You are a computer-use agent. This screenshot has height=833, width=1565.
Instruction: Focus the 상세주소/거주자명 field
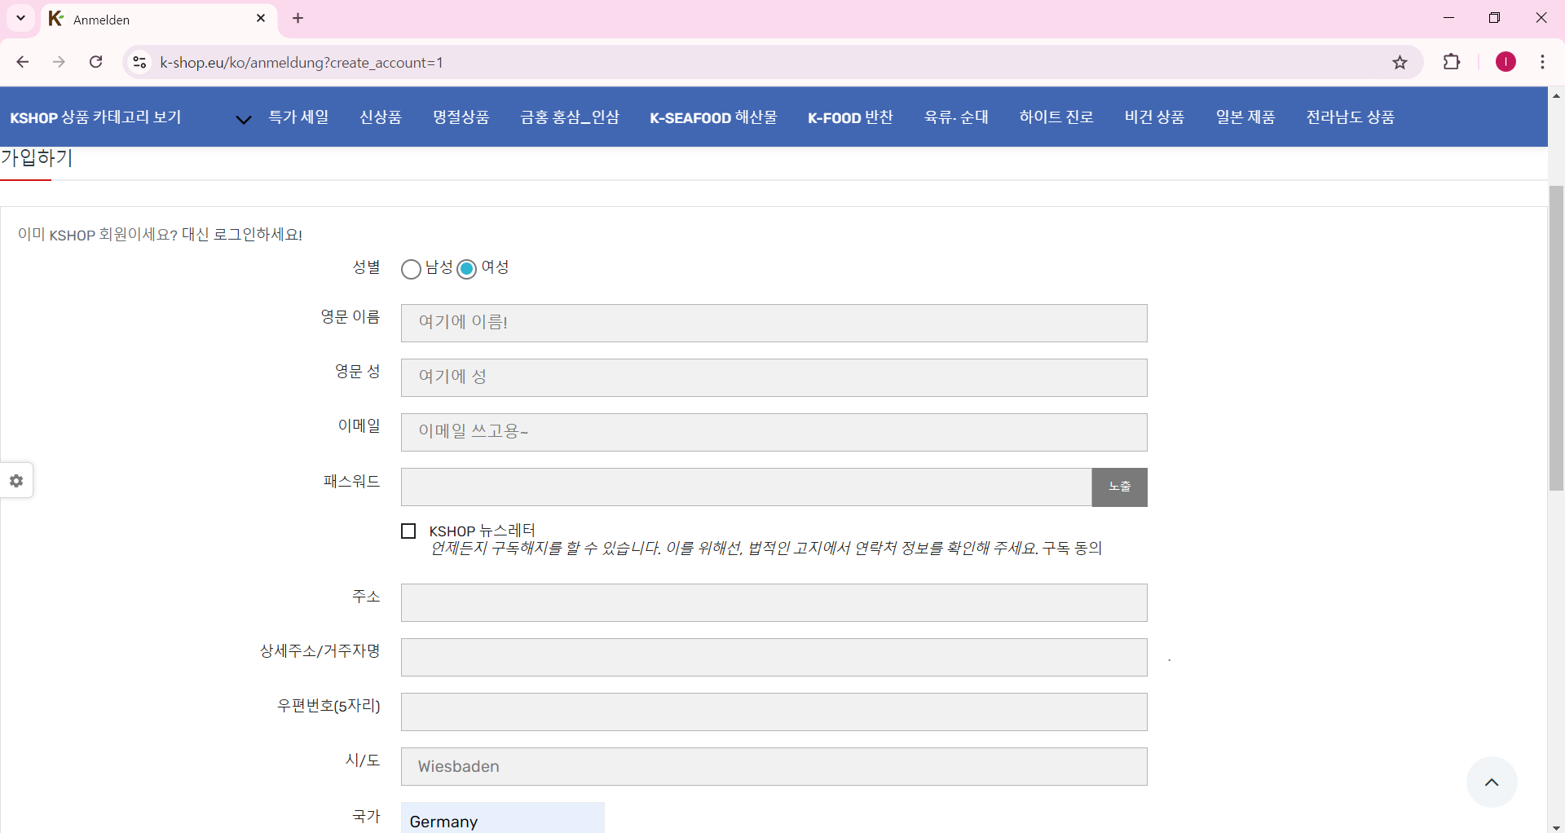(774, 657)
